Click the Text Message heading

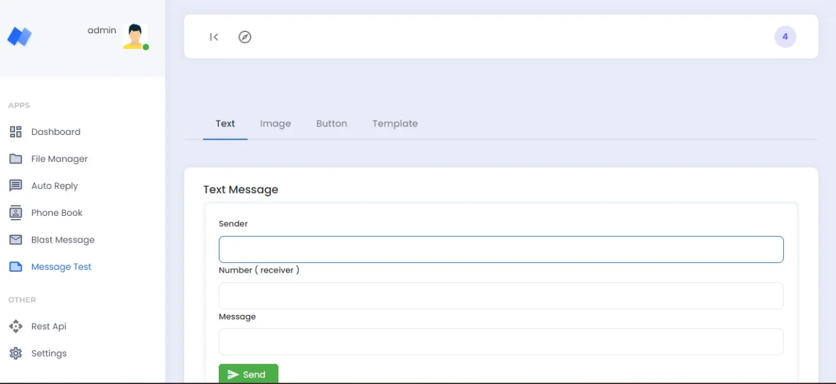click(240, 189)
